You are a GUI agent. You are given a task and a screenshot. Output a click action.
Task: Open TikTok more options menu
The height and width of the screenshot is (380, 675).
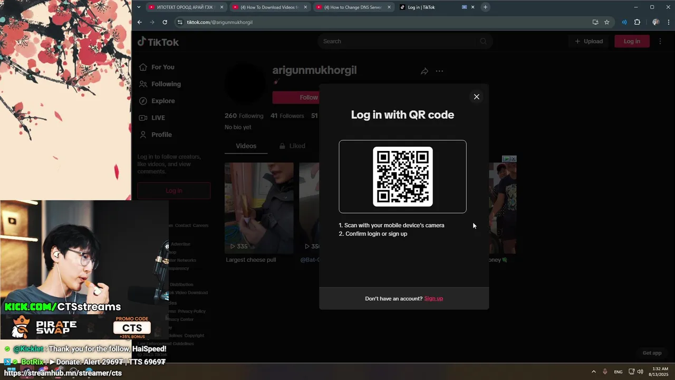pos(660,41)
